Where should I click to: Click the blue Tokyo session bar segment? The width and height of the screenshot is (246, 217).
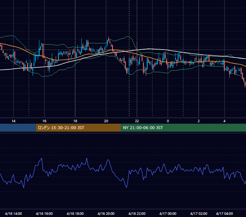18,128
